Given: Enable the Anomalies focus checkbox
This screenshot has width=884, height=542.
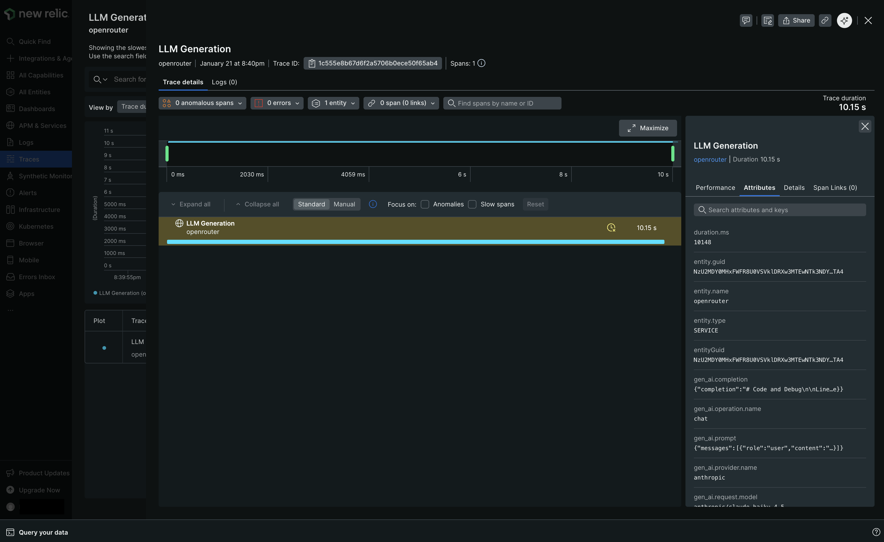Looking at the screenshot, I should tap(425, 204).
